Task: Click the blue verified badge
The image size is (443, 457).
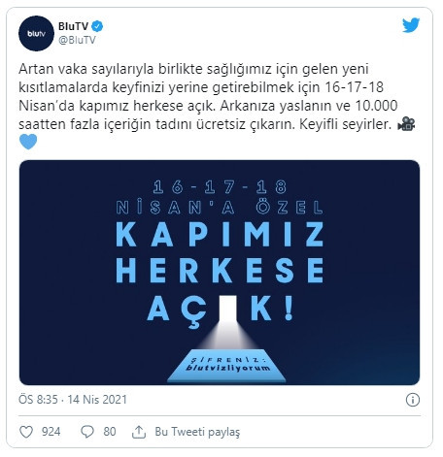Action: pos(97,26)
